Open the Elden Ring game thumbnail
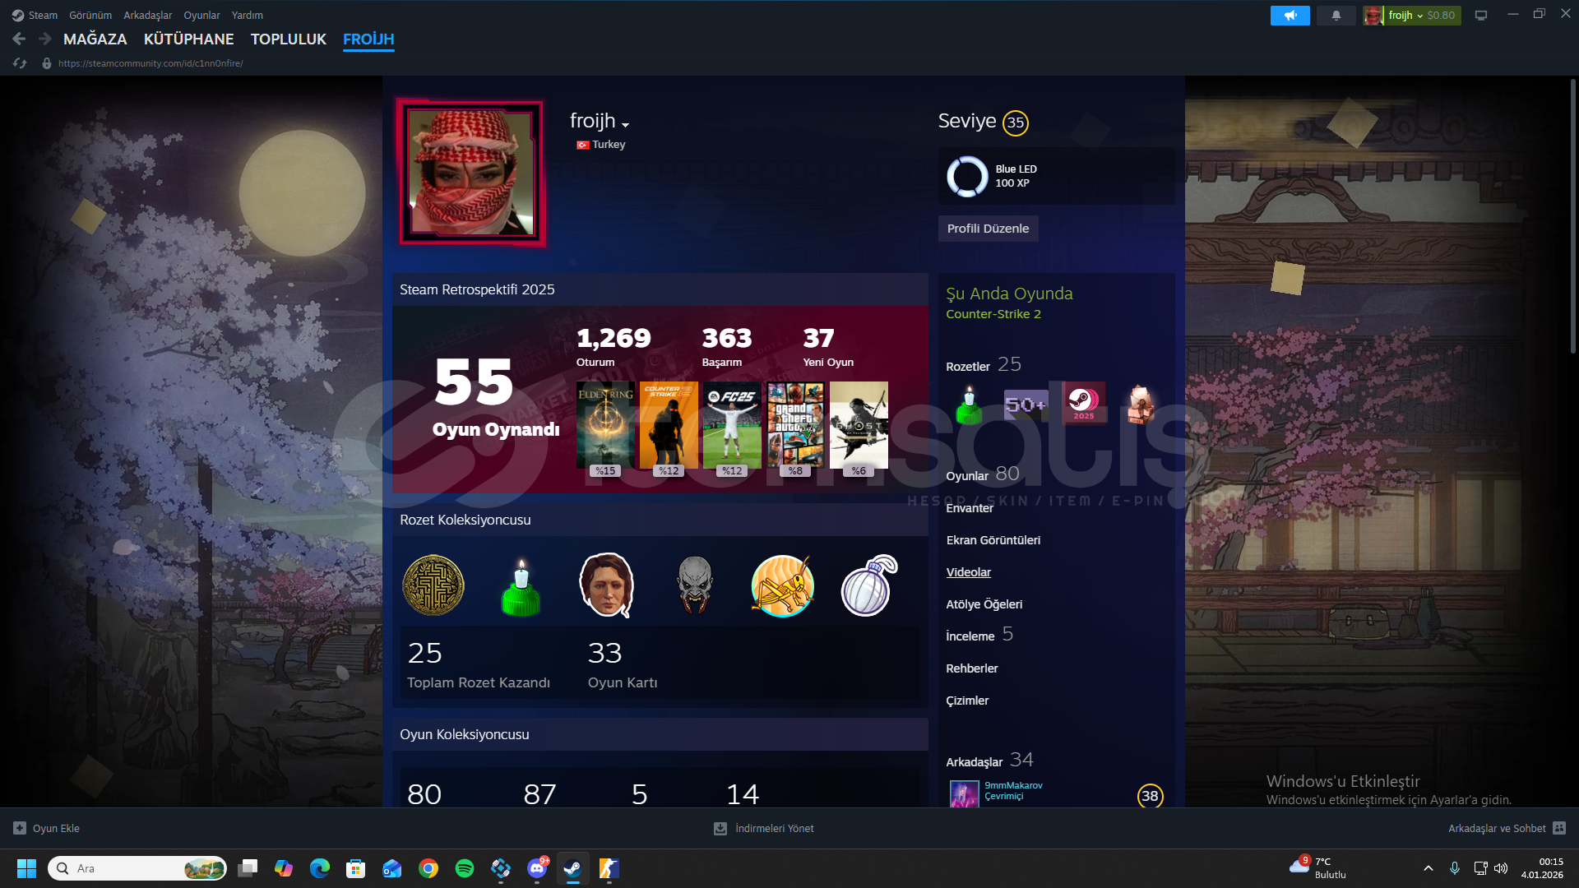The width and height of the screenshot is (1579, 888). (x=605, y=424)
